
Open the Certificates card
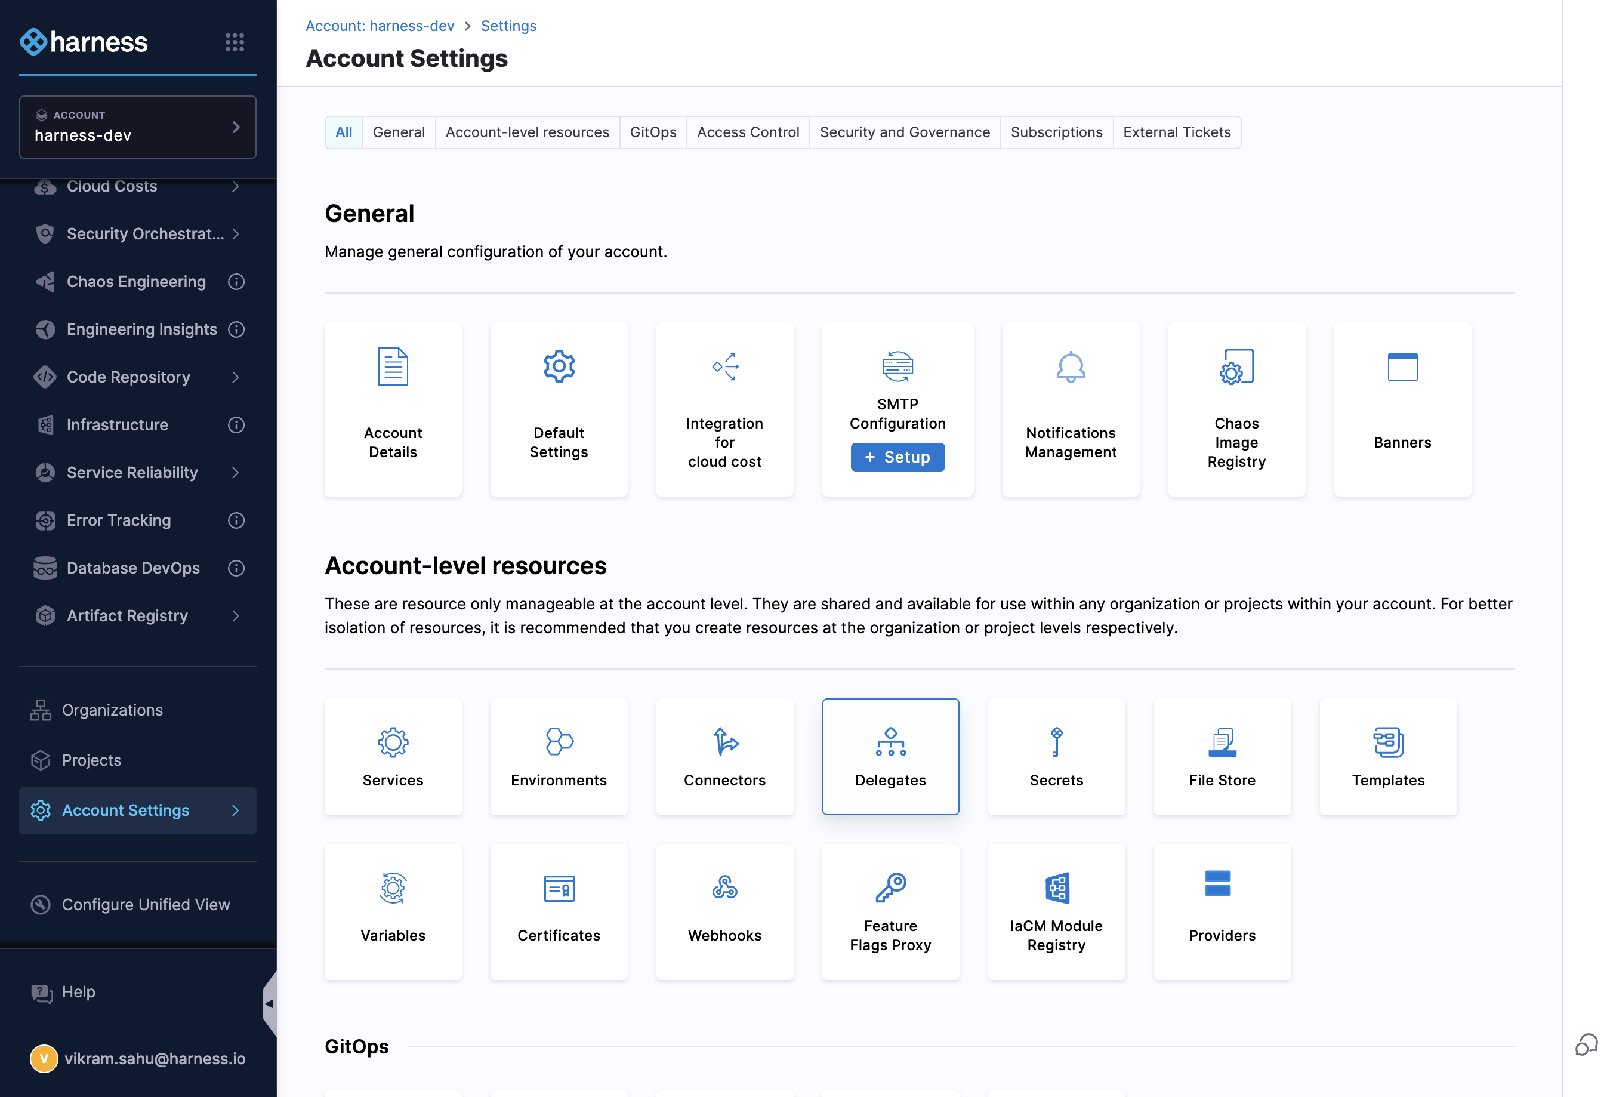[559, 912]
